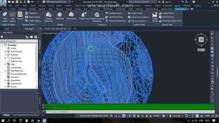Open the Object Viewer button
The height and width of the screenshot is (123, 219).
coord(33,17)
